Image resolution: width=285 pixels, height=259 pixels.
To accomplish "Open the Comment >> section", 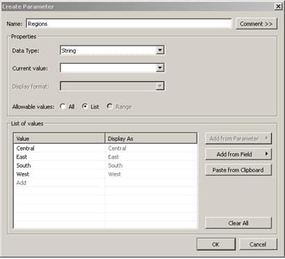I will coord(256,24).
